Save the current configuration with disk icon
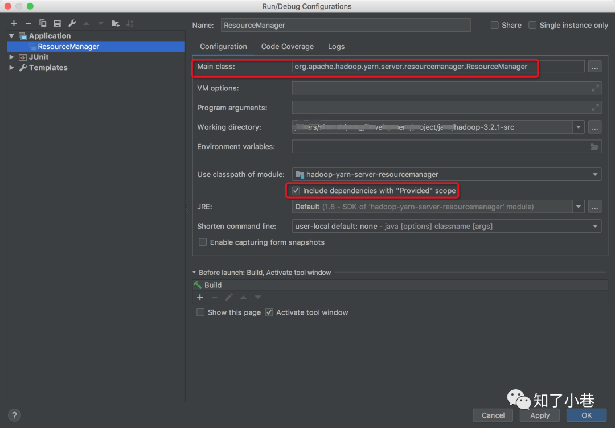 coord(56,23)
